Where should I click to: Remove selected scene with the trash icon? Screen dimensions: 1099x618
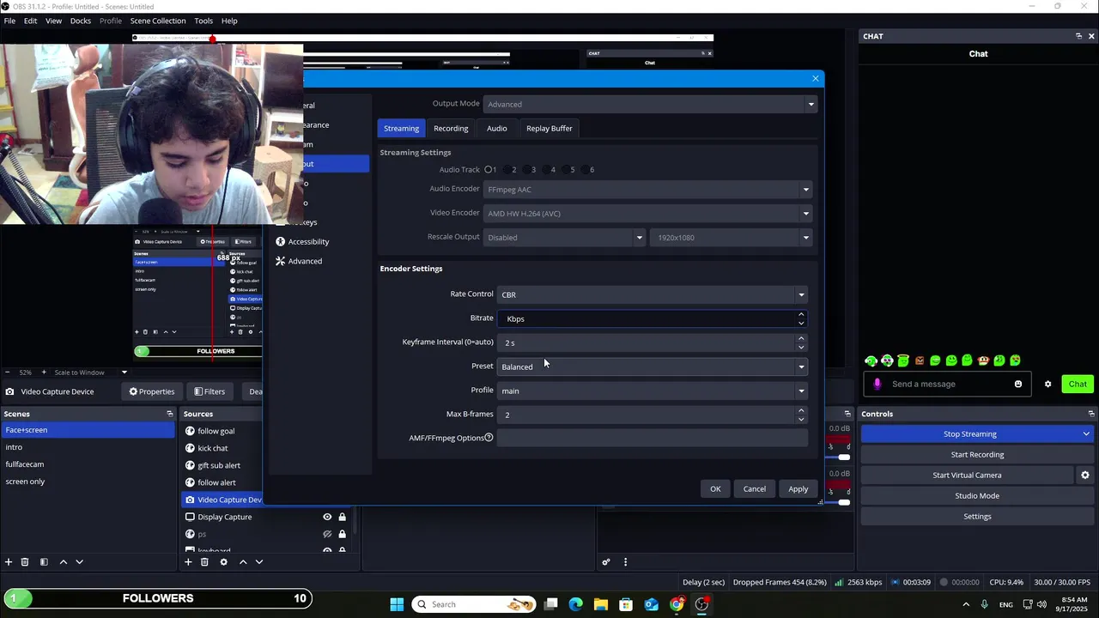pos(25,562)
